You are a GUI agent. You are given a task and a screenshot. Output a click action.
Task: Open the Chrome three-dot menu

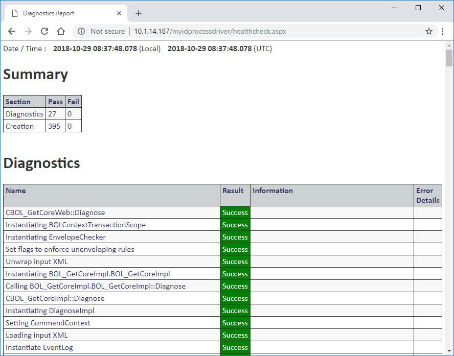click(x=443, y=31)
